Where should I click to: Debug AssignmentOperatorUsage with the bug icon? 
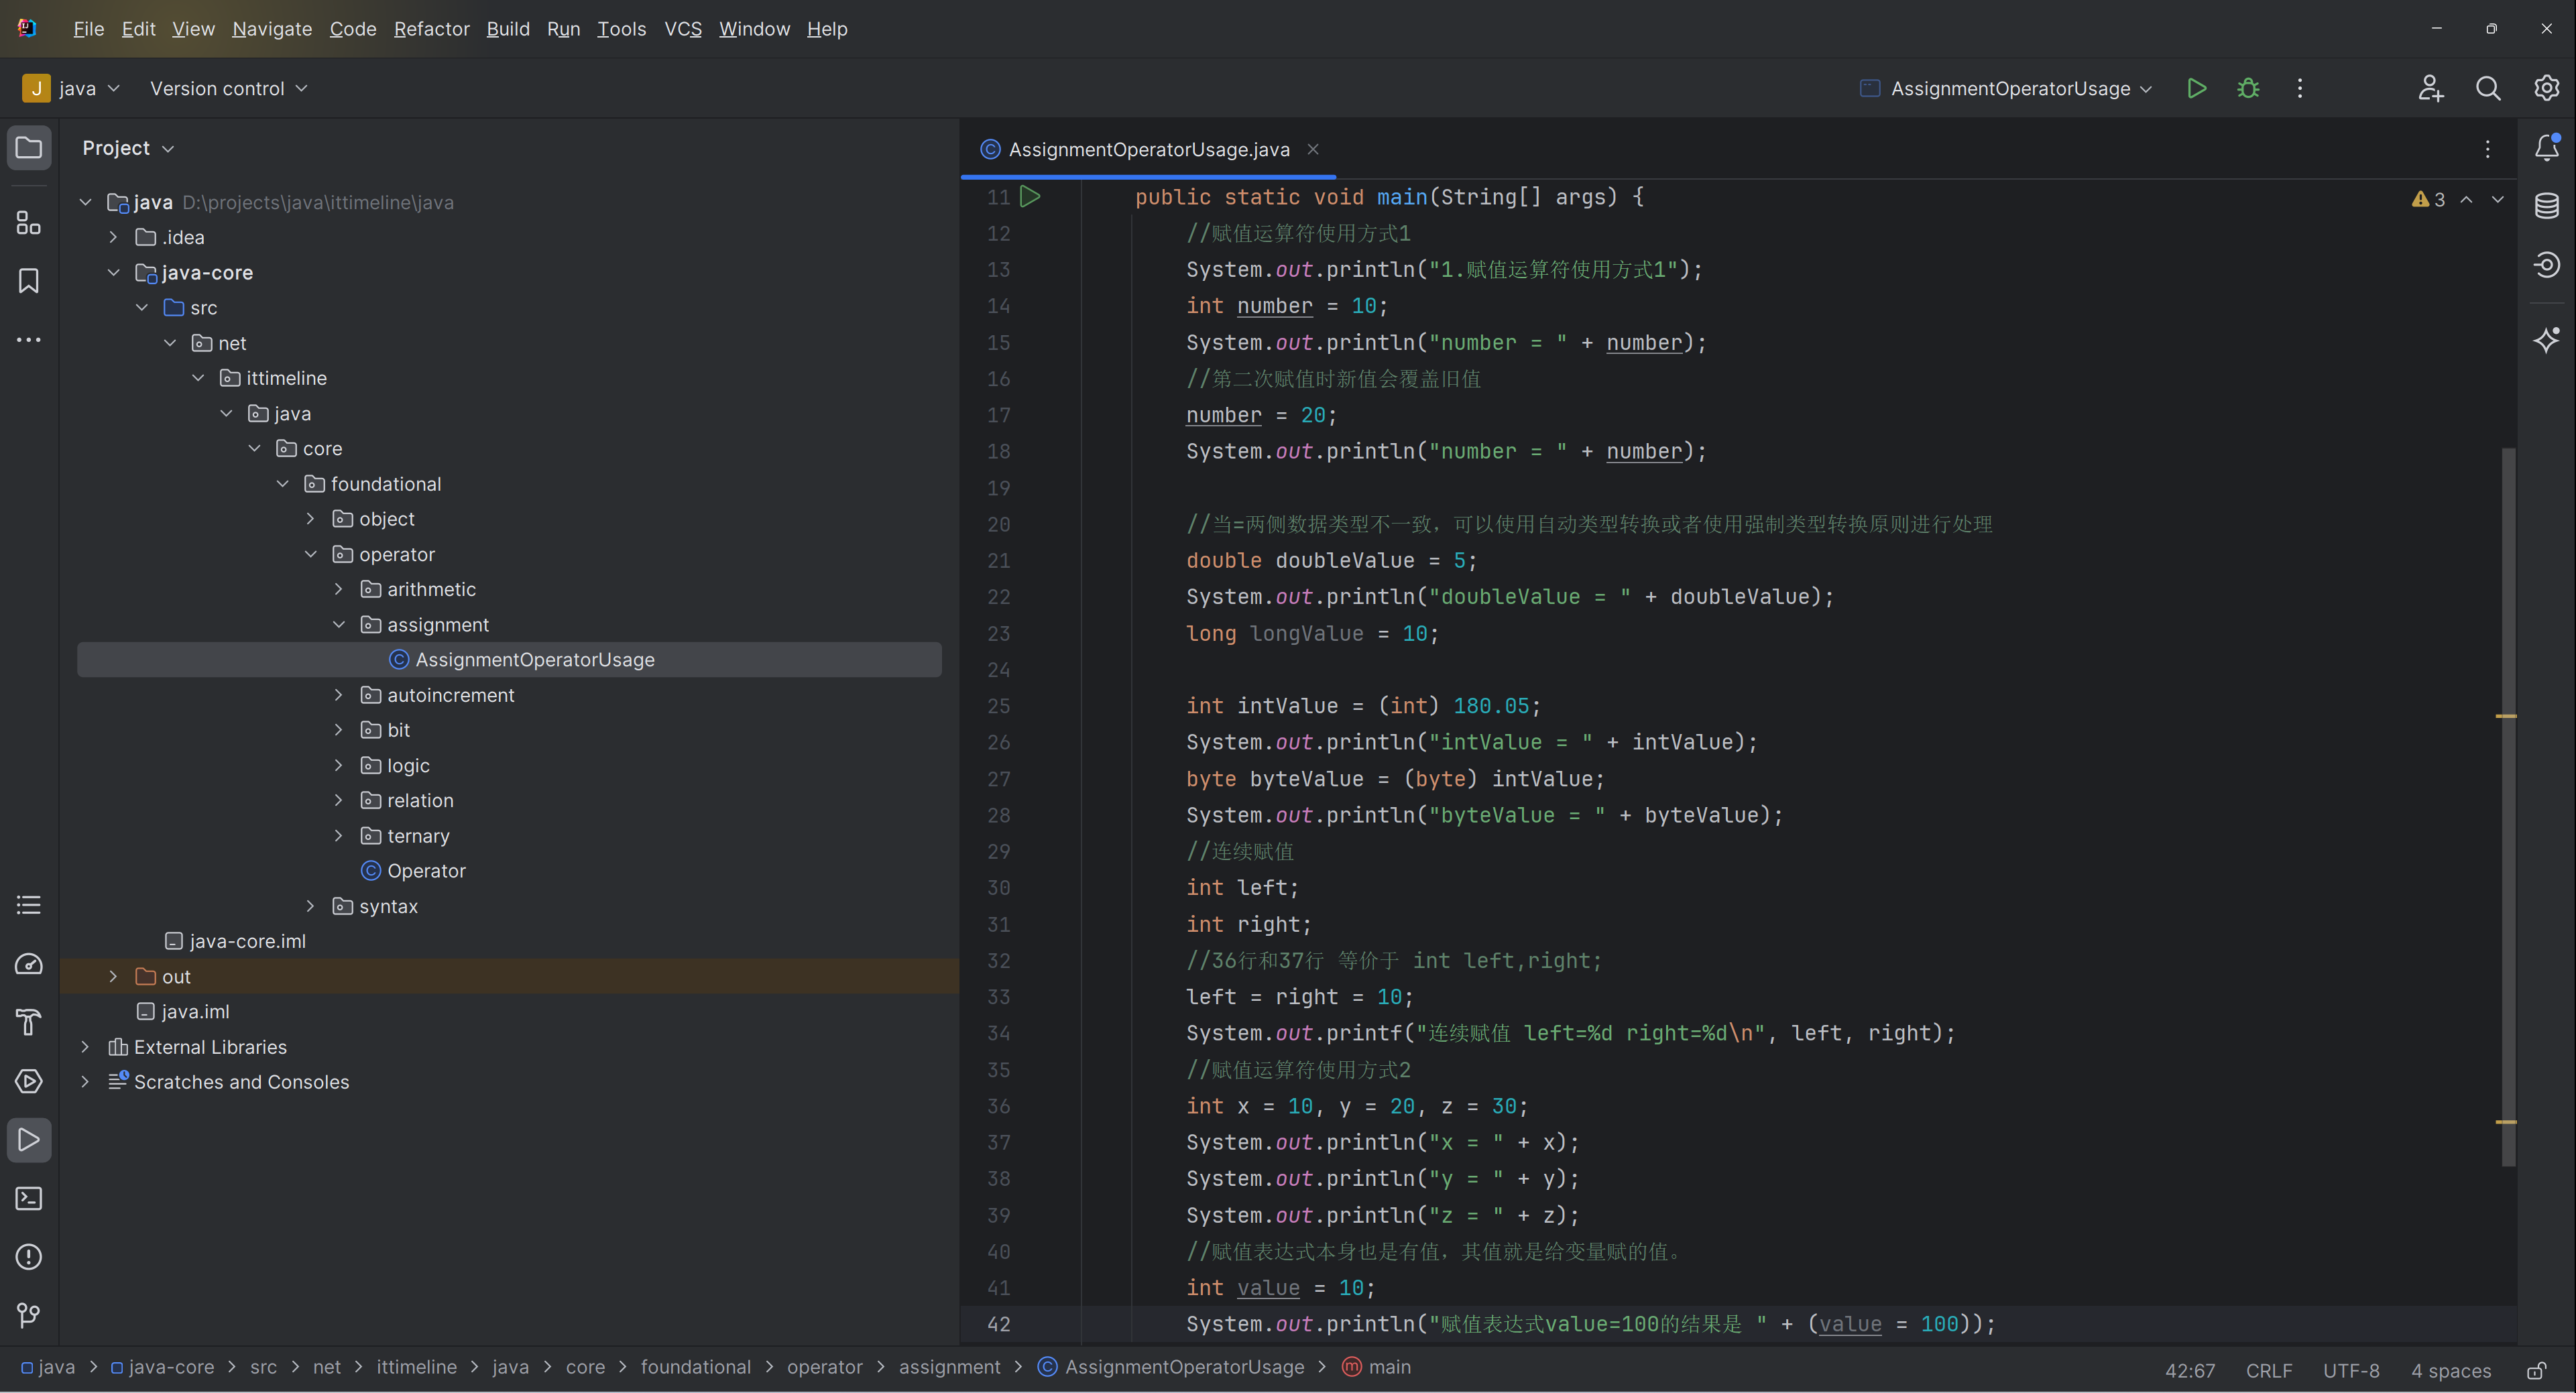coord(2248,88)
